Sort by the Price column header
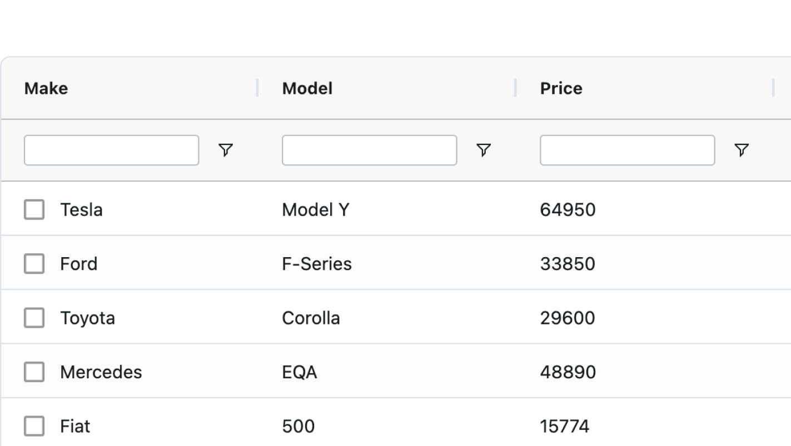Viewport: 791px width, 446px height. coord(561,88)
